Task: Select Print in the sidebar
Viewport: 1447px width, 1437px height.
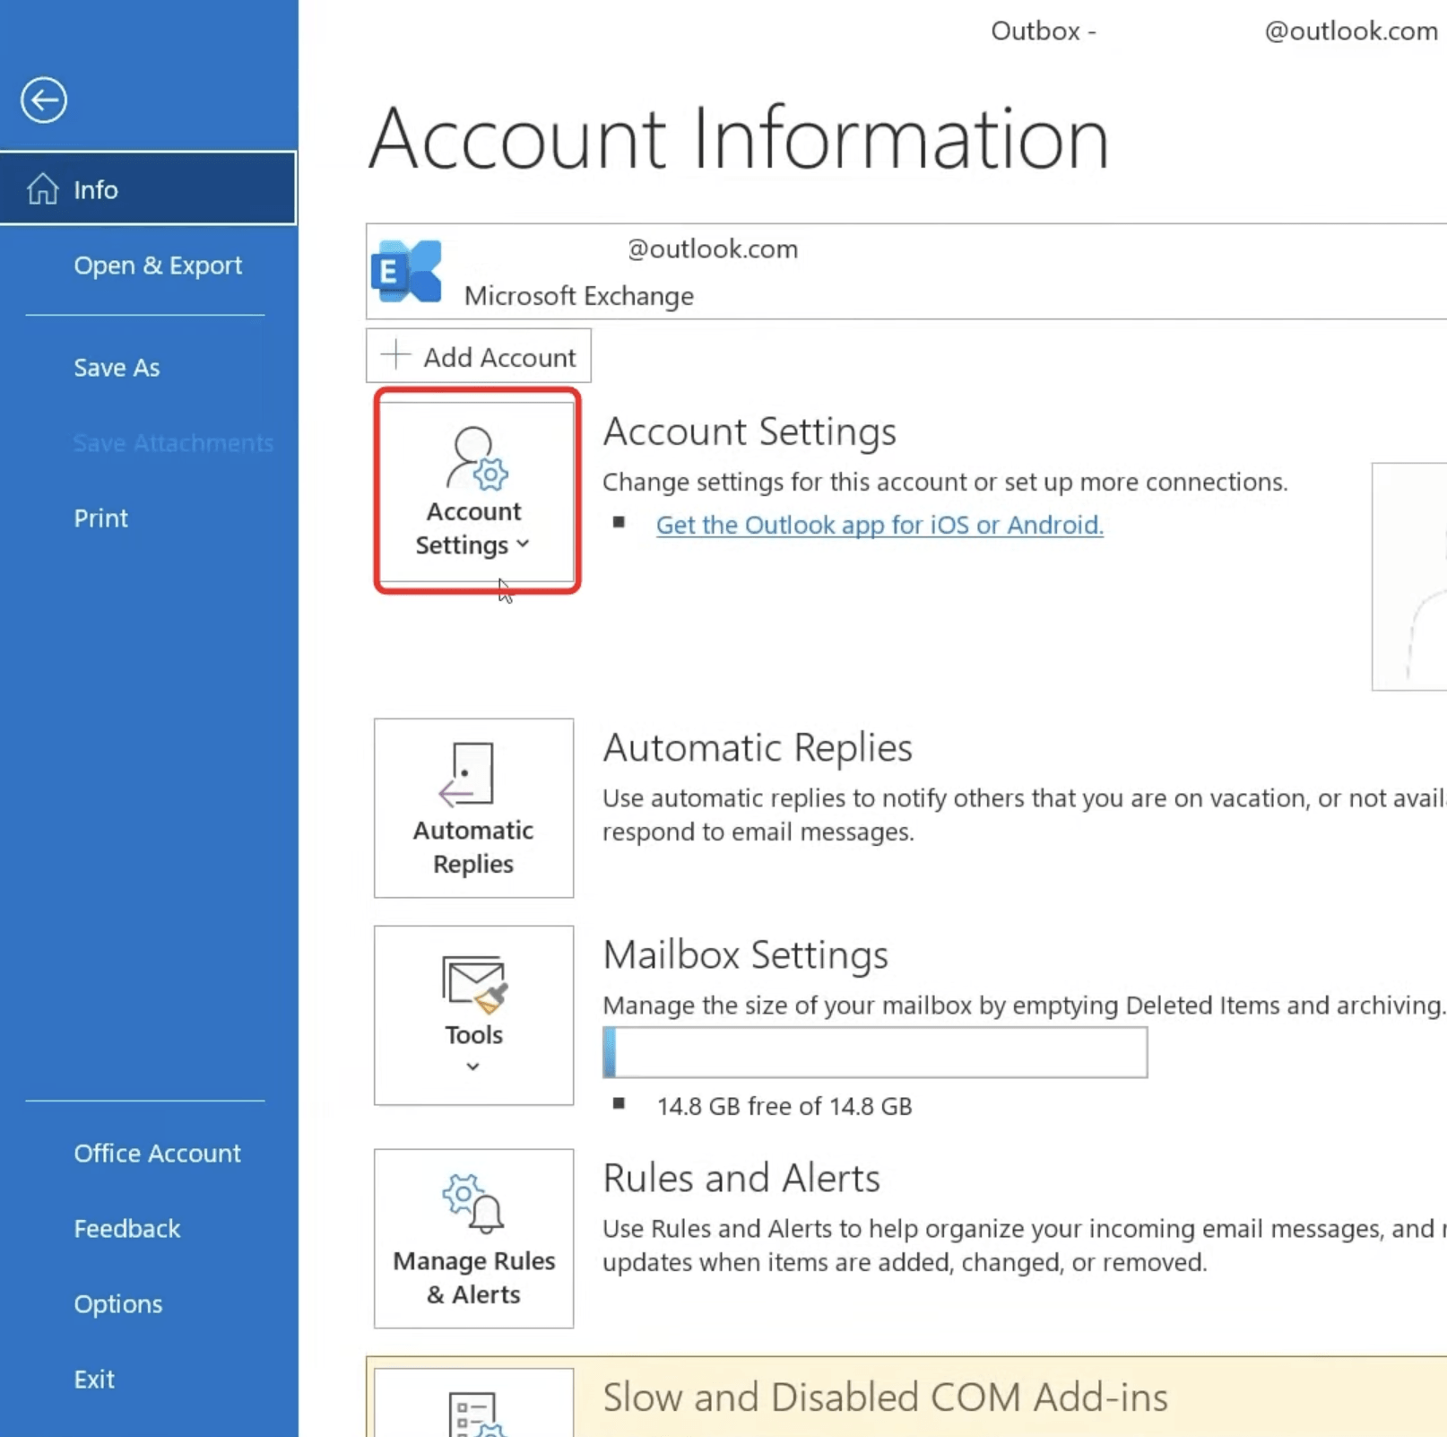Action: [x=100, y=518]
